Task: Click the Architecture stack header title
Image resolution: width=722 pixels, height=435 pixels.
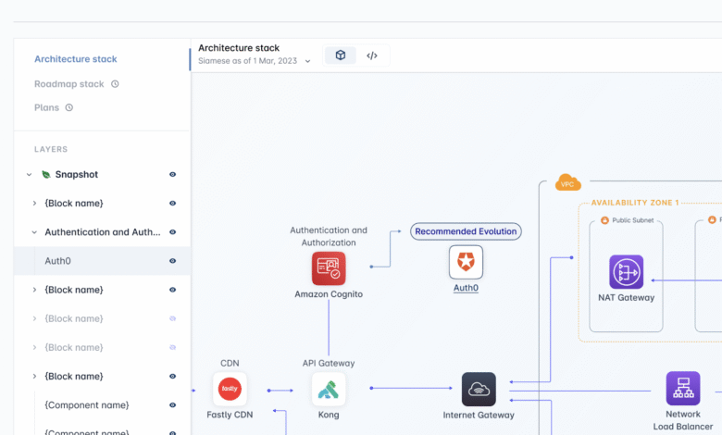Action: [x=239, y=48]
